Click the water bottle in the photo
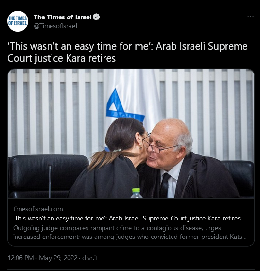 point(136,193)
